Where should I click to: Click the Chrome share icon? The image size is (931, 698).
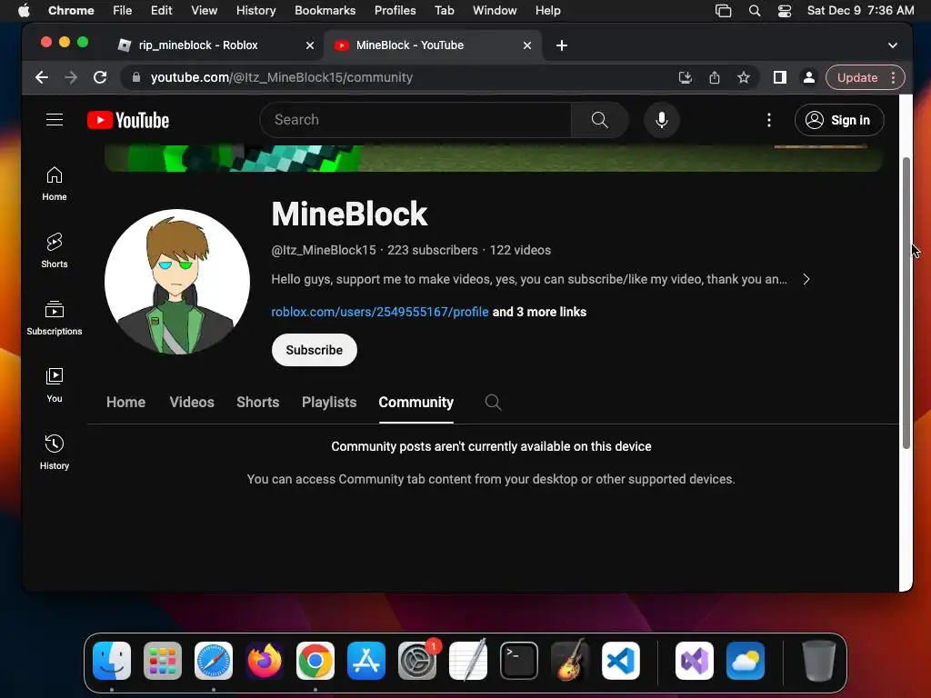point(715,77)
